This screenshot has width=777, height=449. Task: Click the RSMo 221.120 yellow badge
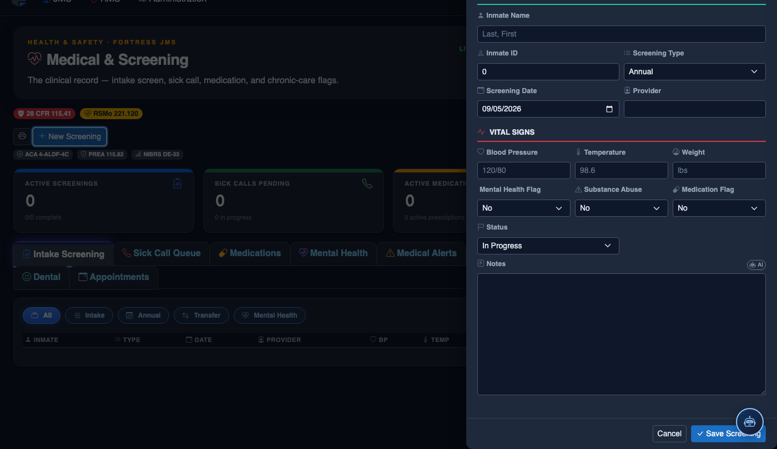(111, 114)
